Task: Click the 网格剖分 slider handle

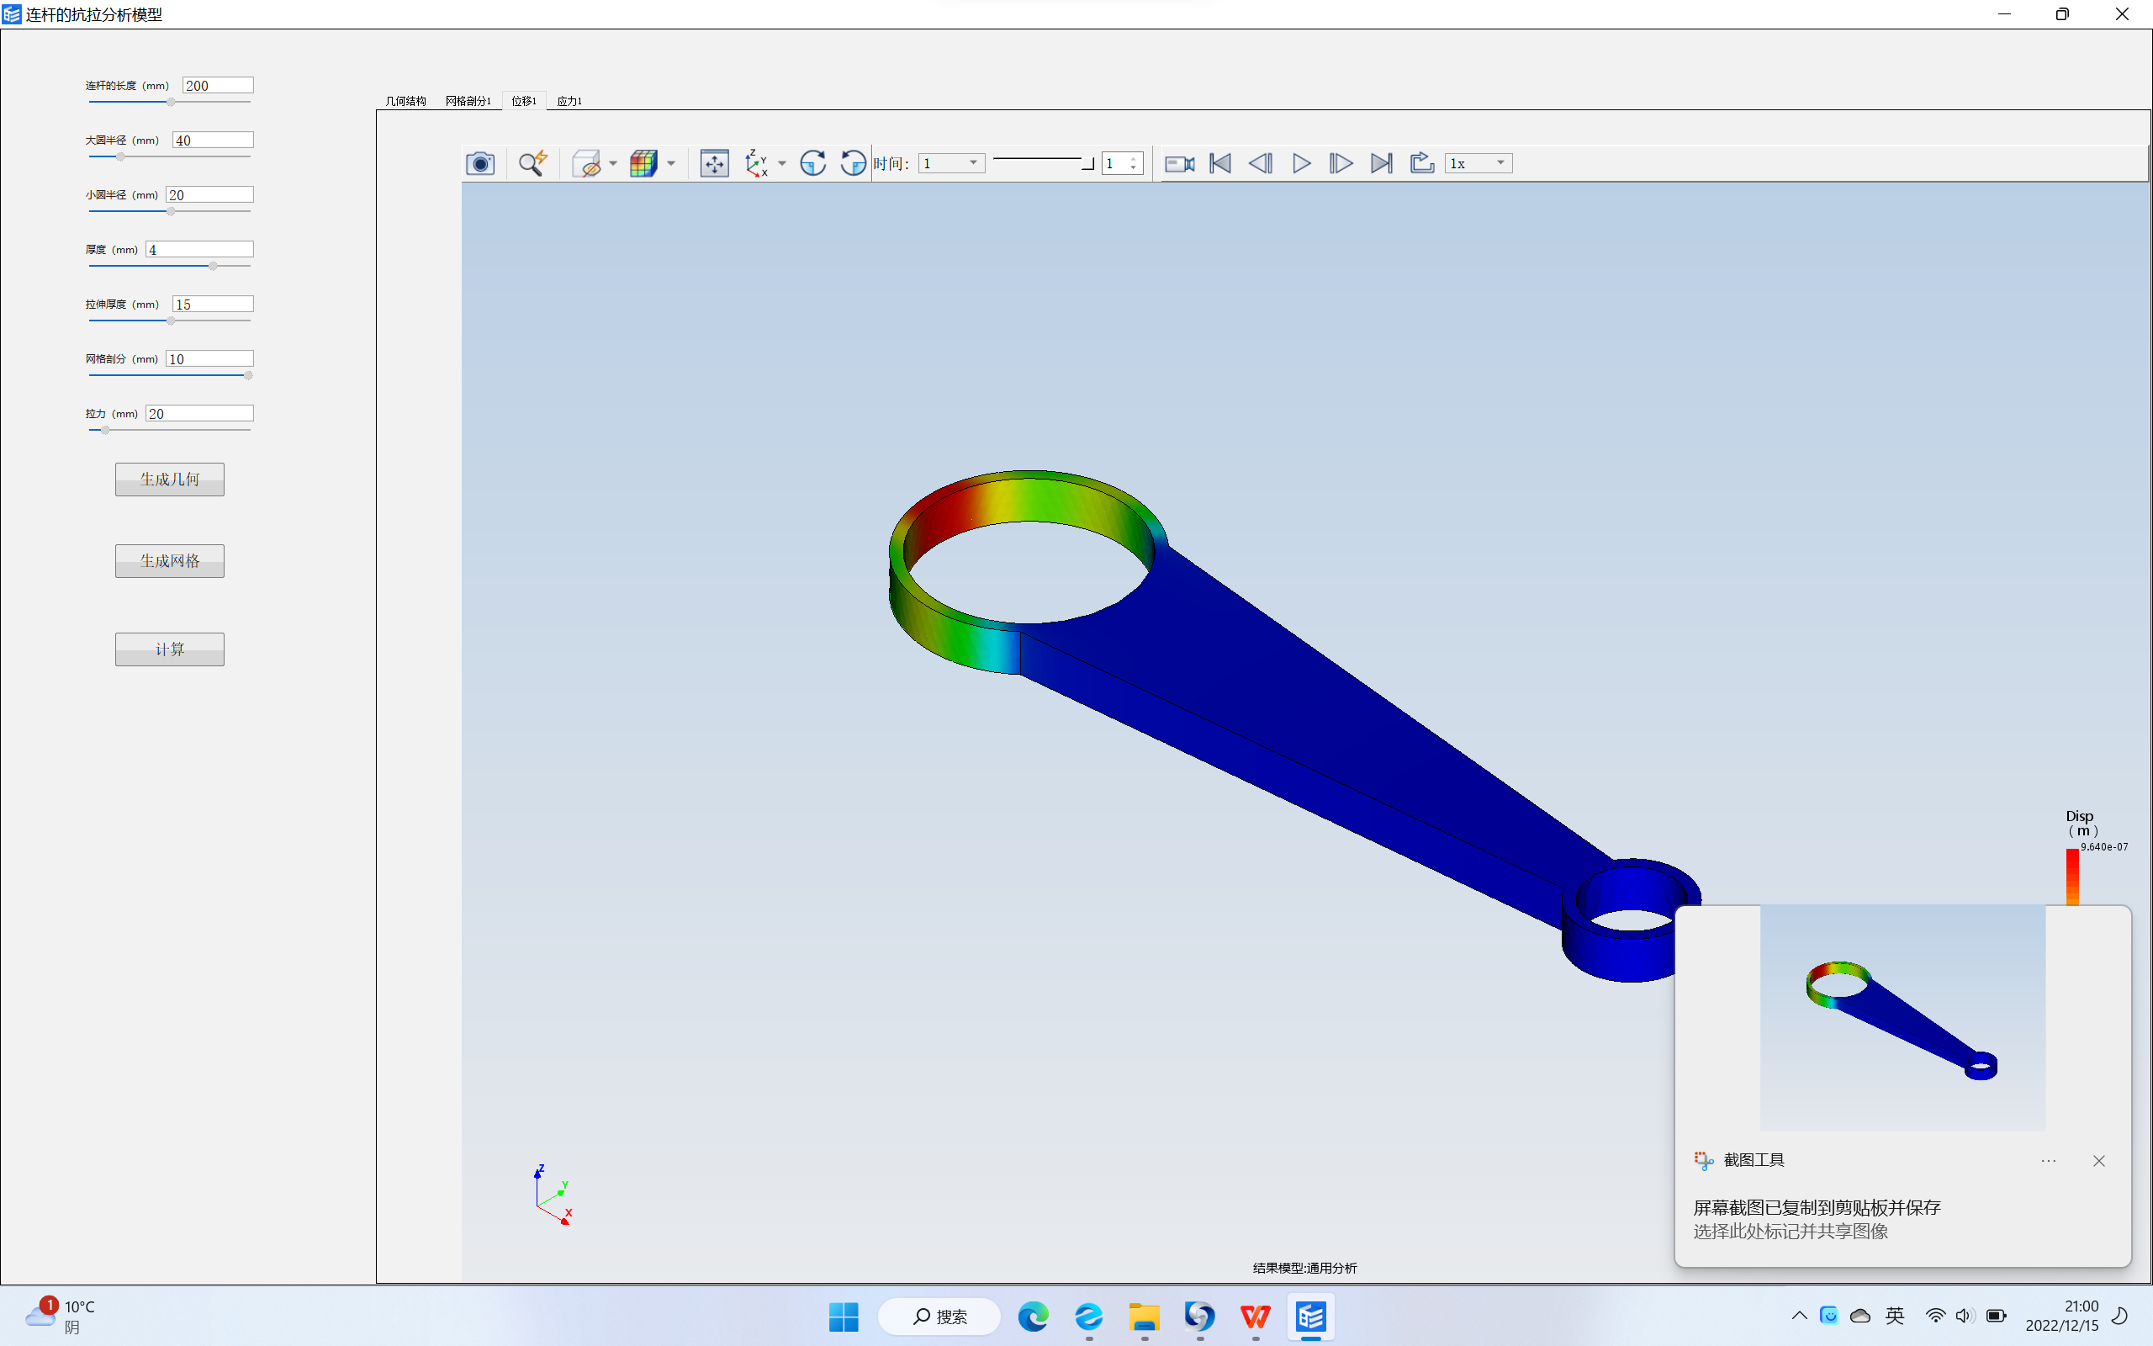Action: (248, 376)
